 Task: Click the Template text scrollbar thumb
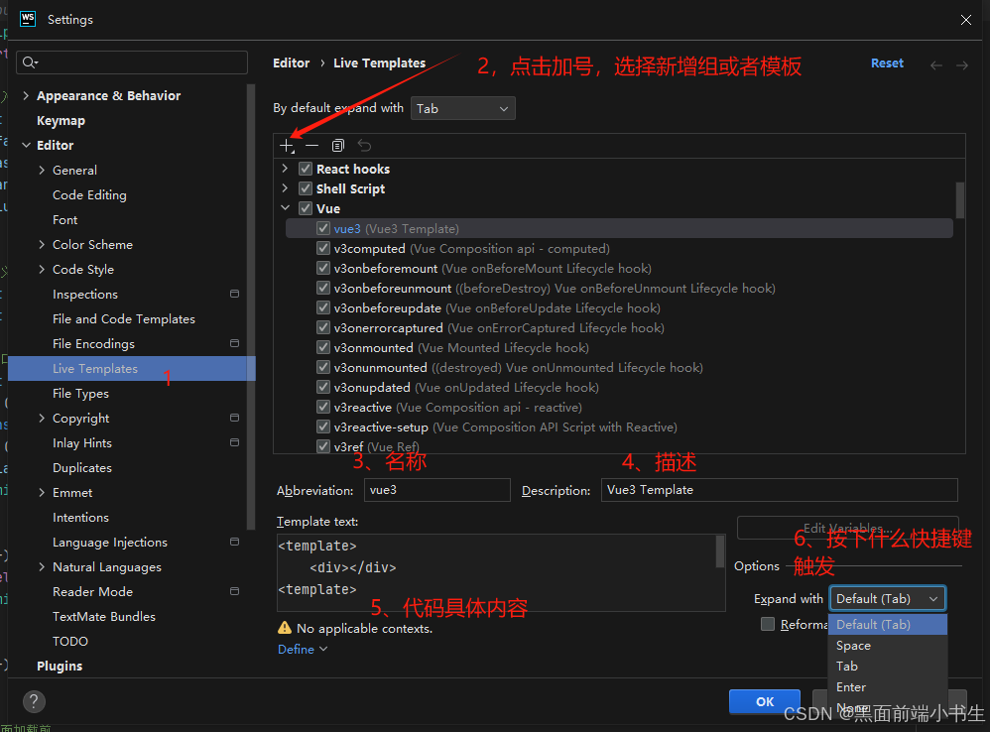pyautogui.click(x=720, y=551)
